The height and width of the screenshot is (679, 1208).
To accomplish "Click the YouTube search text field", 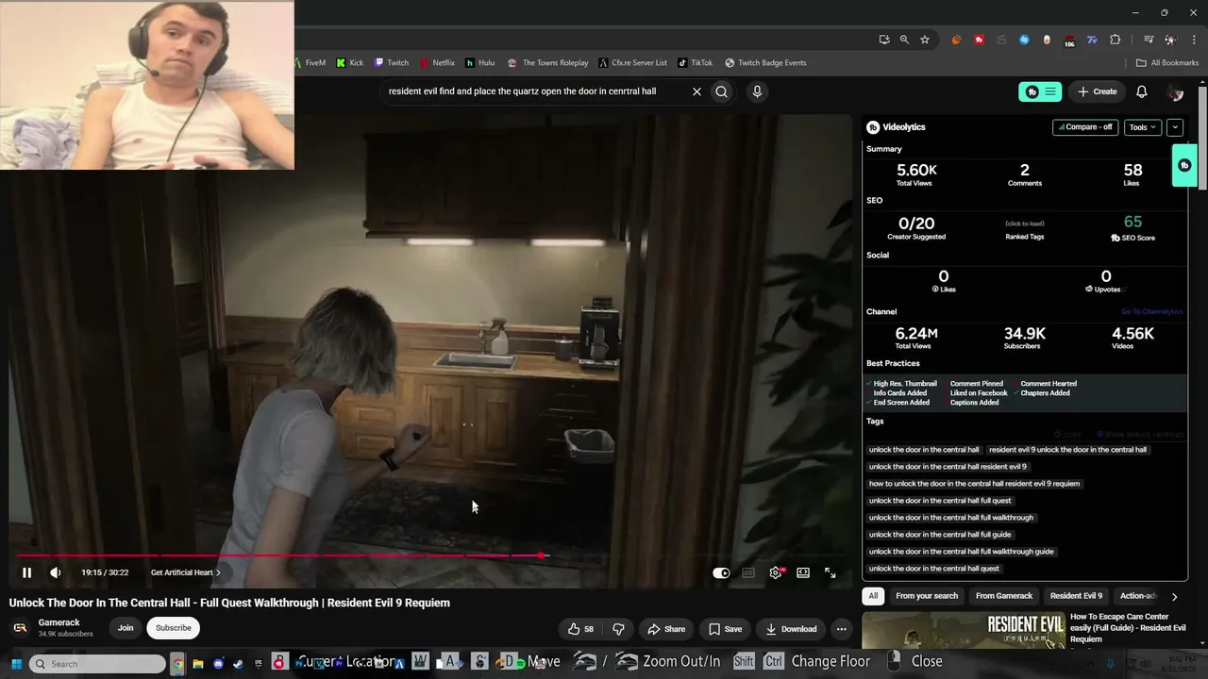I will coord(533,91).
